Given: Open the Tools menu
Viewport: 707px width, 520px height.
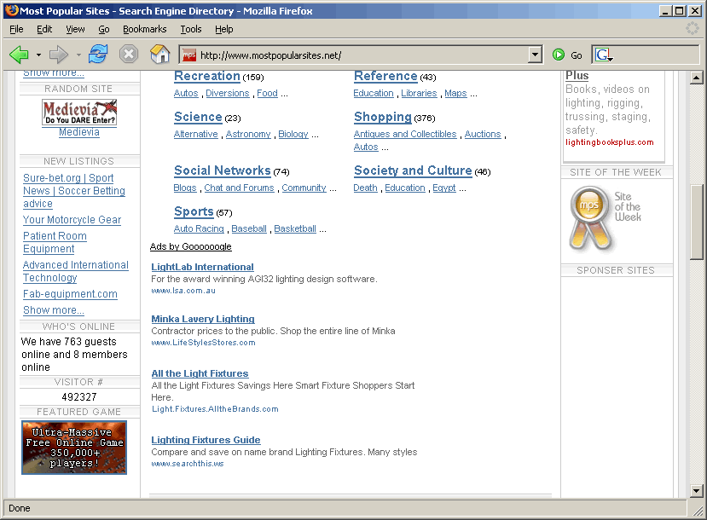Looking at the screenshot, I should pyautogui.click(x=191, y=29).
